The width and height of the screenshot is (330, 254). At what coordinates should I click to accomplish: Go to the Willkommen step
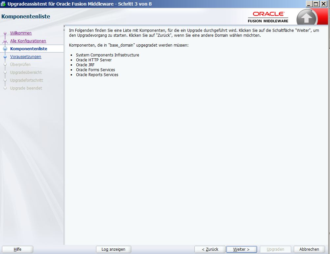coord(21,33)
